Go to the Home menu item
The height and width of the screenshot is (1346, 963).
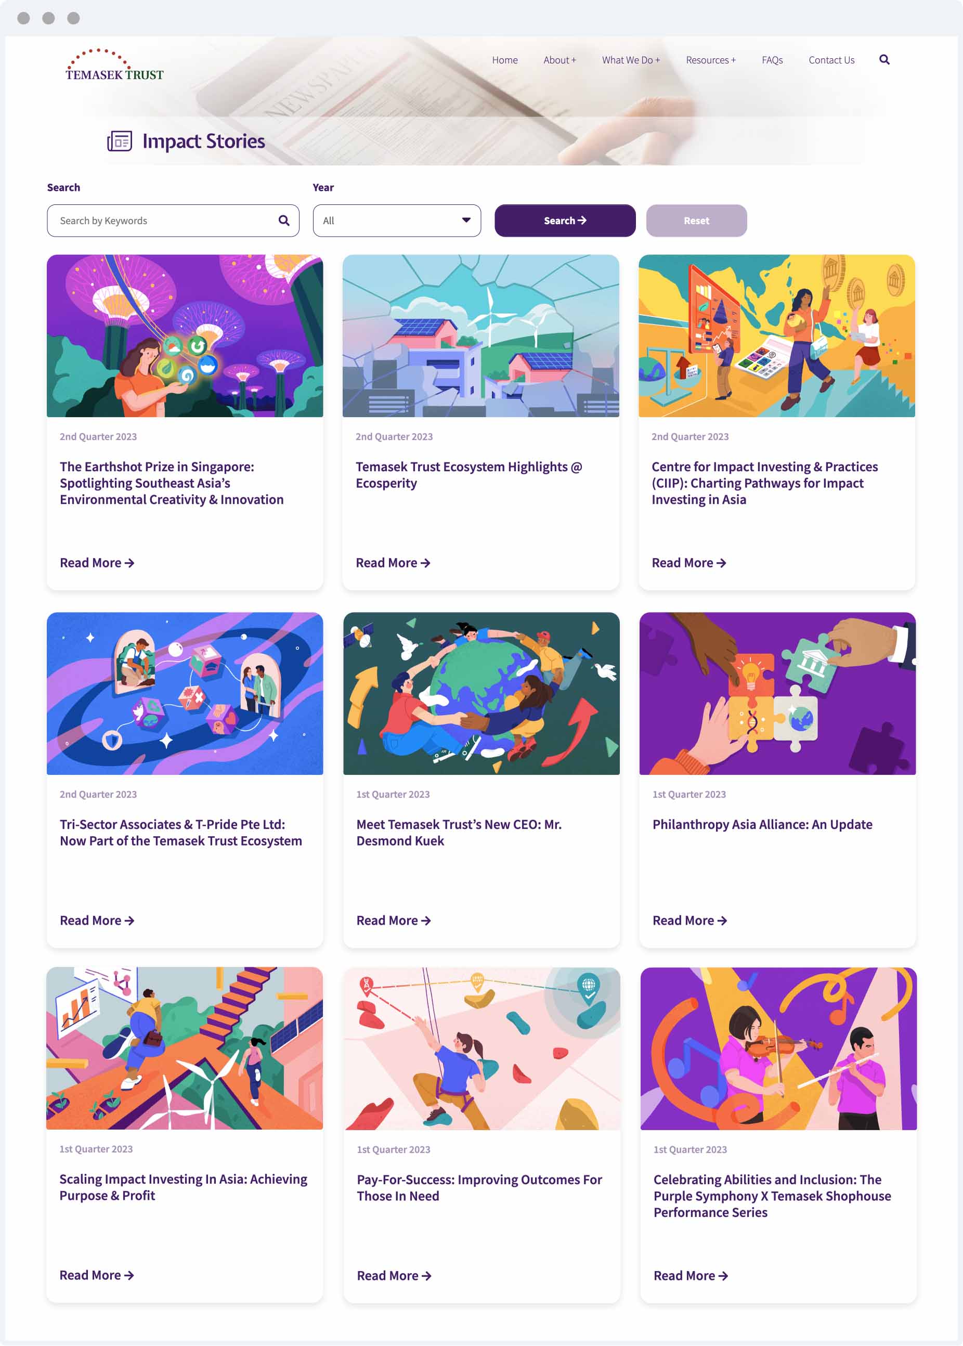504,60
